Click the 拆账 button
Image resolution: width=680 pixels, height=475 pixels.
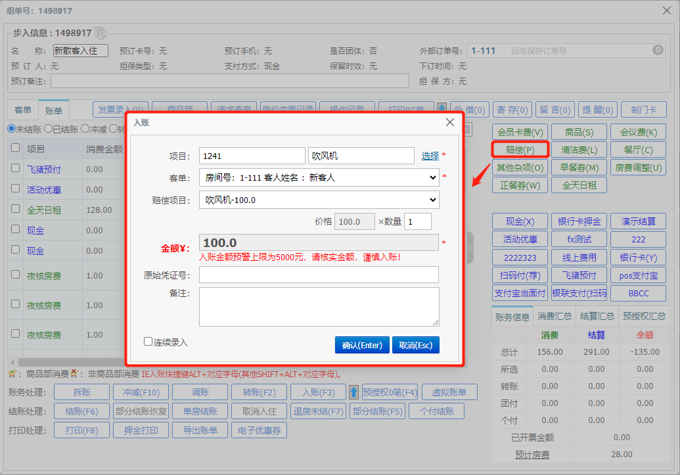(x=81, y=392)
